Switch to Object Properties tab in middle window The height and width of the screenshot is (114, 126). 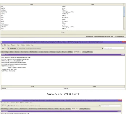coord(24,52)
